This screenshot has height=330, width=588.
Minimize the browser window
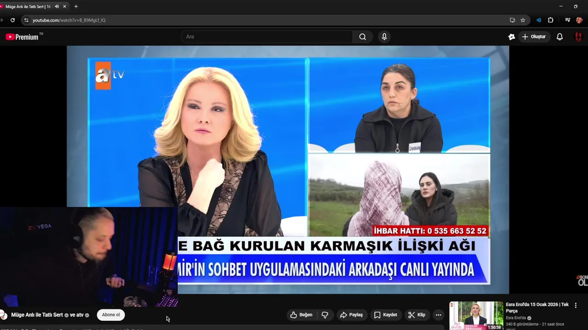coord(561,6)
